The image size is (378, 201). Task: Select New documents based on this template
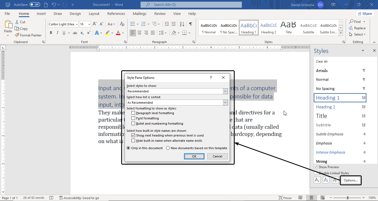168,148
